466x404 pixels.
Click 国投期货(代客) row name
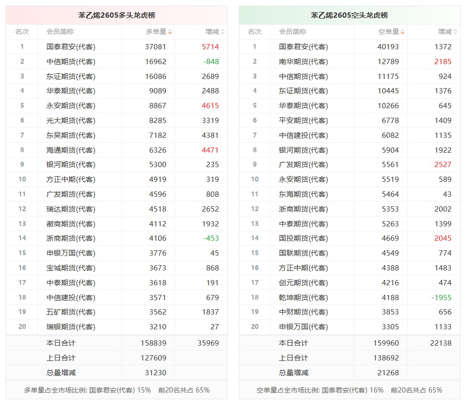click(x=303, y=238)
